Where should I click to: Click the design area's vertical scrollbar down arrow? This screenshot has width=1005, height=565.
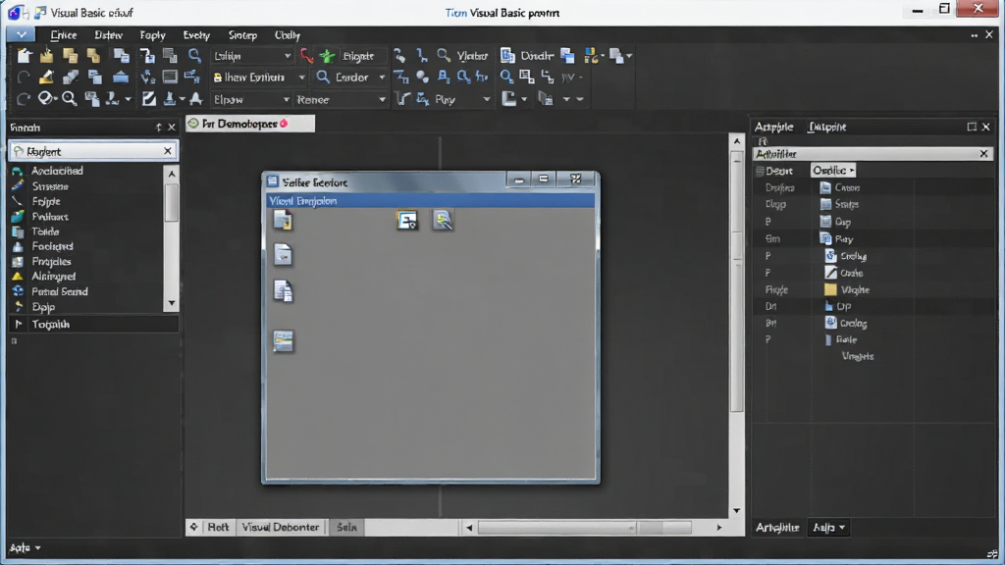pos(736,510)
